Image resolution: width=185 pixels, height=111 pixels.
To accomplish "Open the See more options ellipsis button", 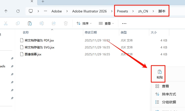I will coord(124,23).
